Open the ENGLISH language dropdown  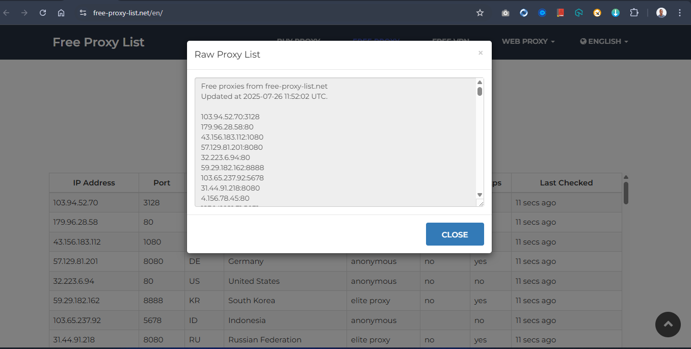click(x=604, y=41)
